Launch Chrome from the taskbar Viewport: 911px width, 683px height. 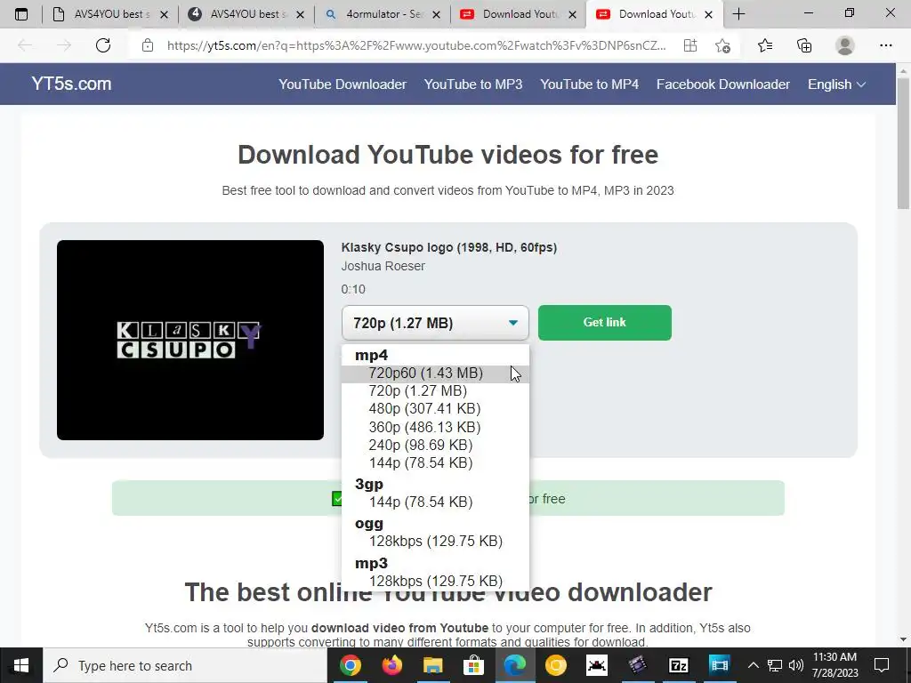[351, 665]
